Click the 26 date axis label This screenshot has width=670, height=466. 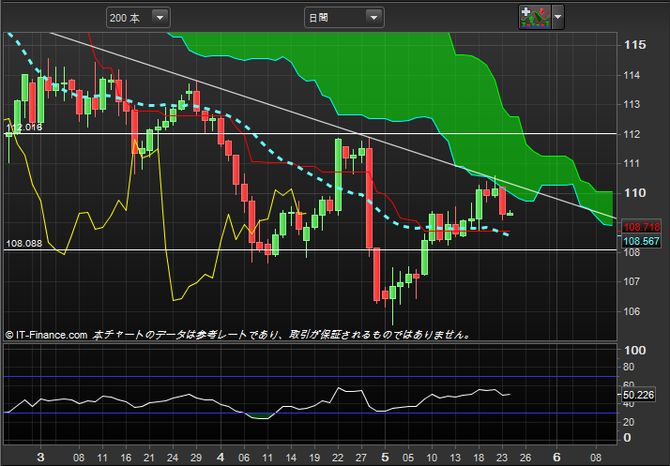(x=525, y=458)
